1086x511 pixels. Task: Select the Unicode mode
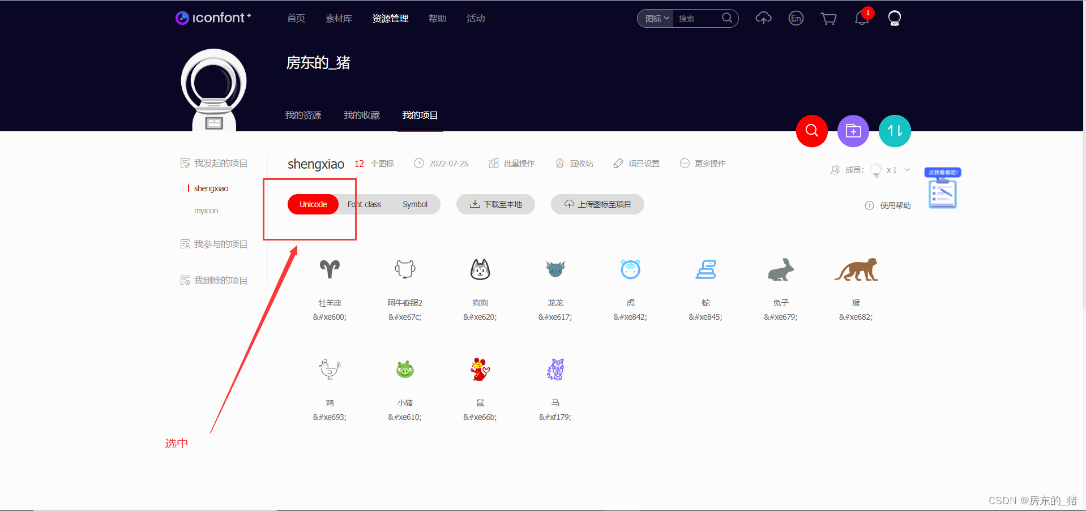[313, 204]
